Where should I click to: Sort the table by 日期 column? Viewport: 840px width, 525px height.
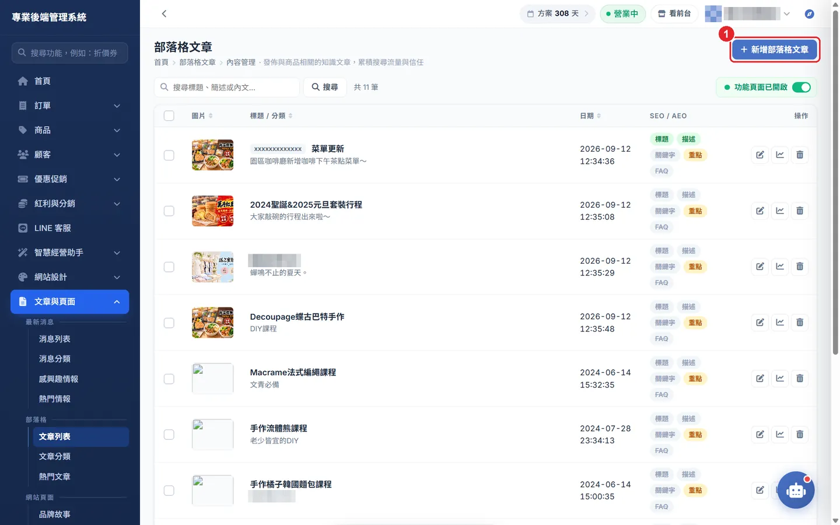(x=590, y=116)
